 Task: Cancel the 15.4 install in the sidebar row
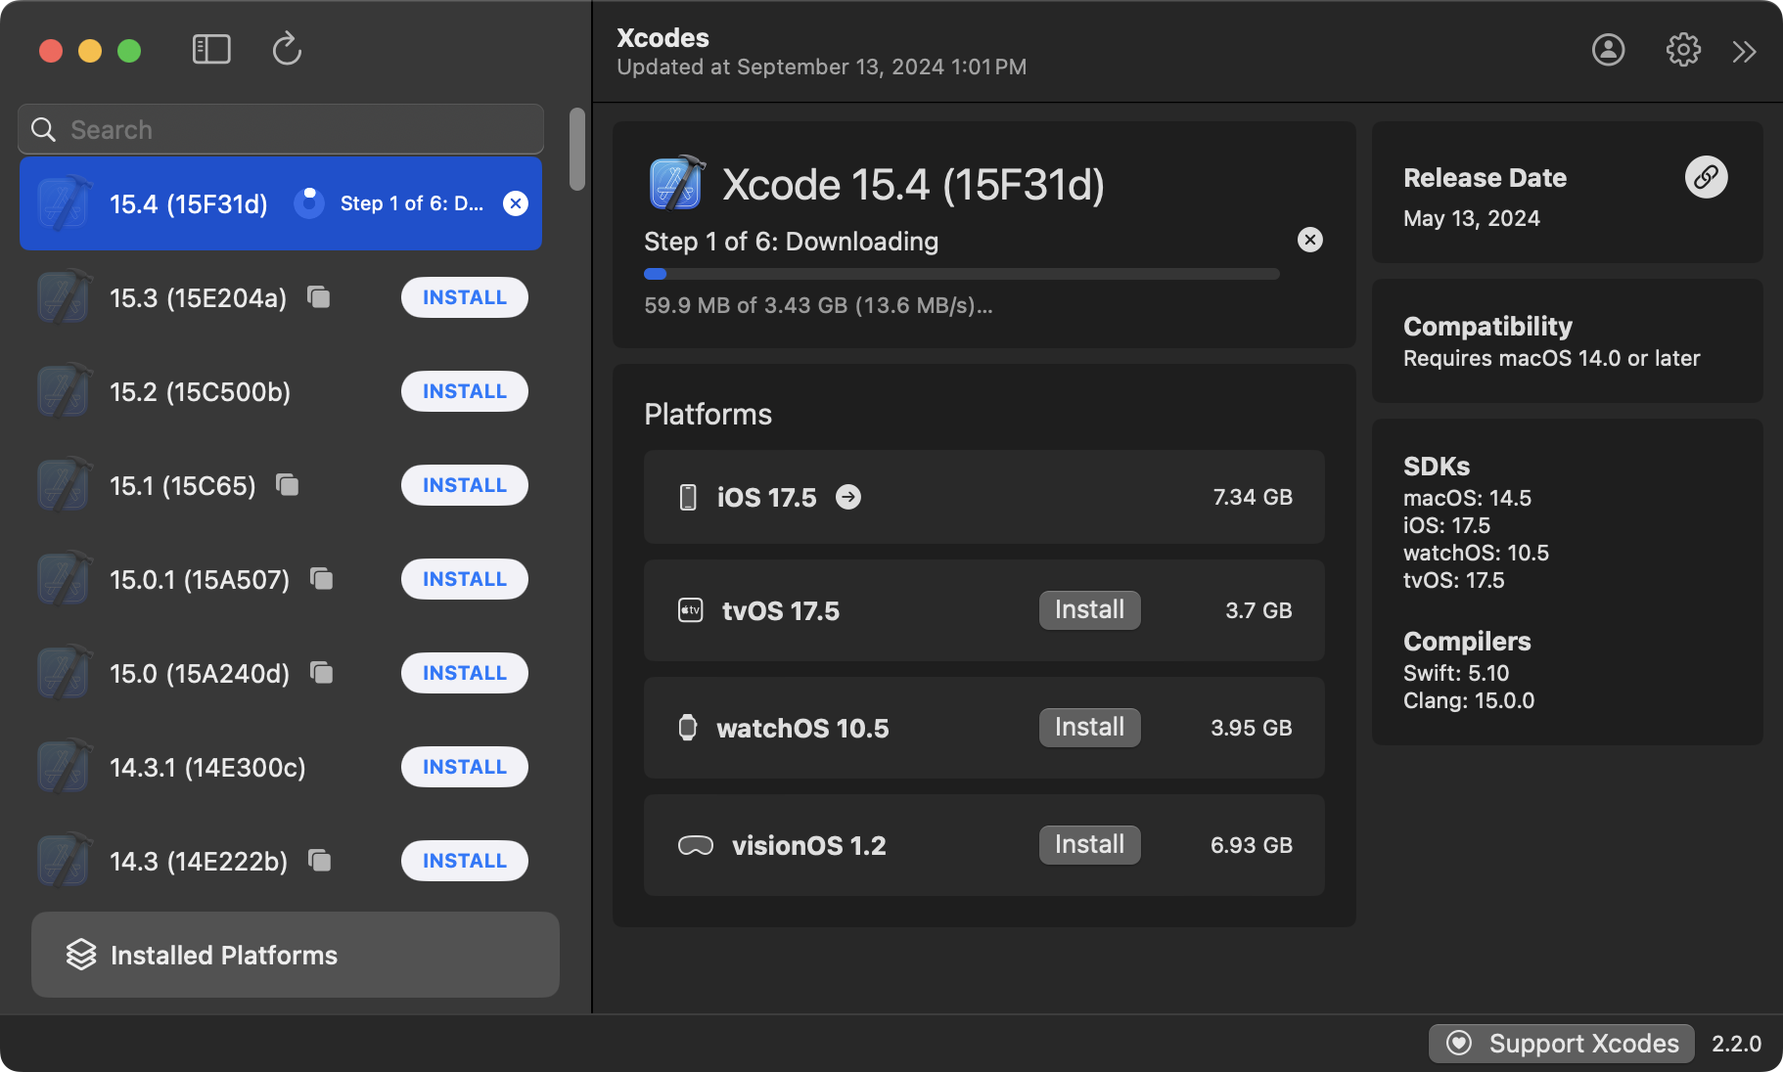click(x=516, y=203)
